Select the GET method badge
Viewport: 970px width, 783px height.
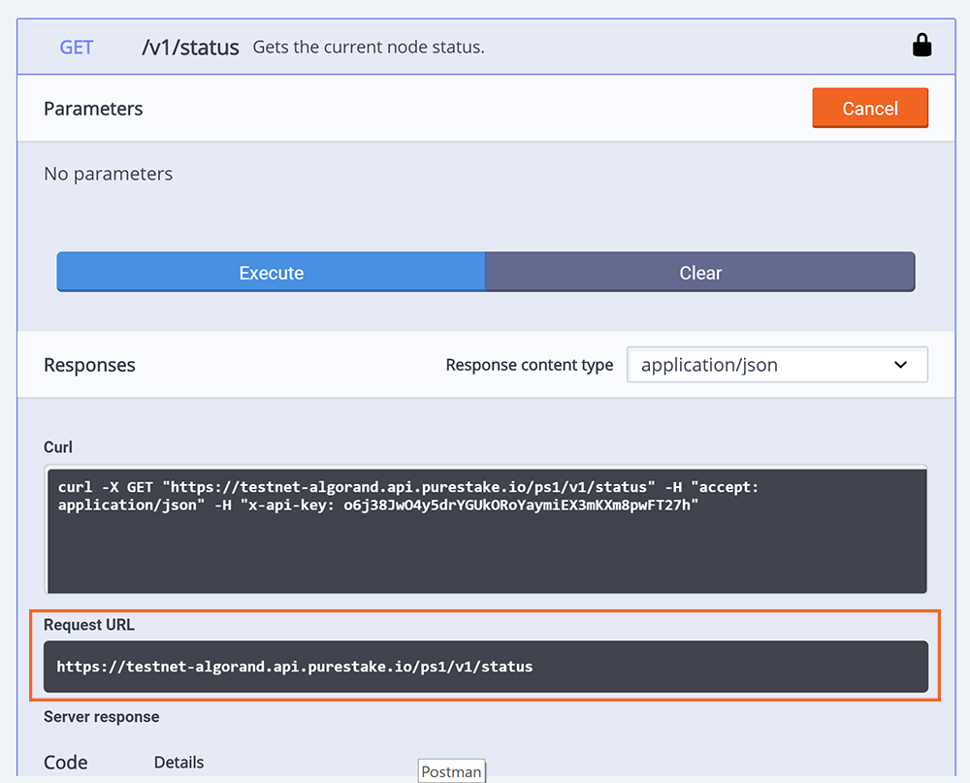(x=76, y=46)
